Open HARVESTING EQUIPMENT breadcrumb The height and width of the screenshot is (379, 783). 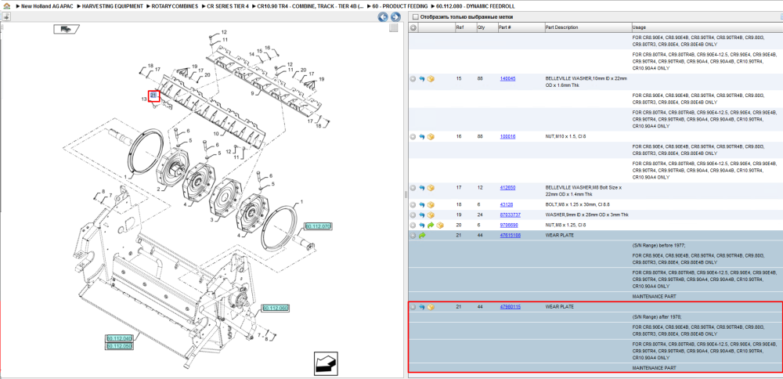(x=112, y=6)
